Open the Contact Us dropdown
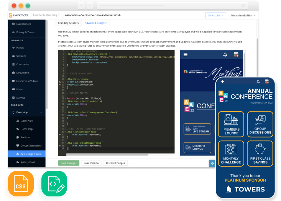 click(x=215, y=15)
